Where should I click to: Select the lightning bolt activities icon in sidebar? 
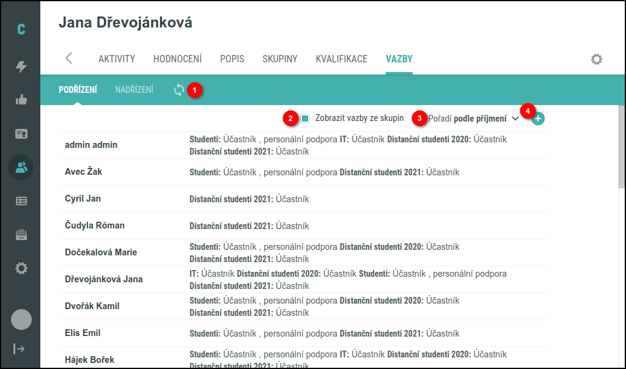pos(21,67)
